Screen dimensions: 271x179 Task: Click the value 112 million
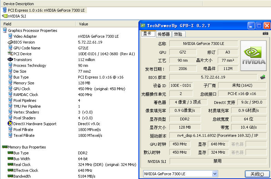click(87, 60)
